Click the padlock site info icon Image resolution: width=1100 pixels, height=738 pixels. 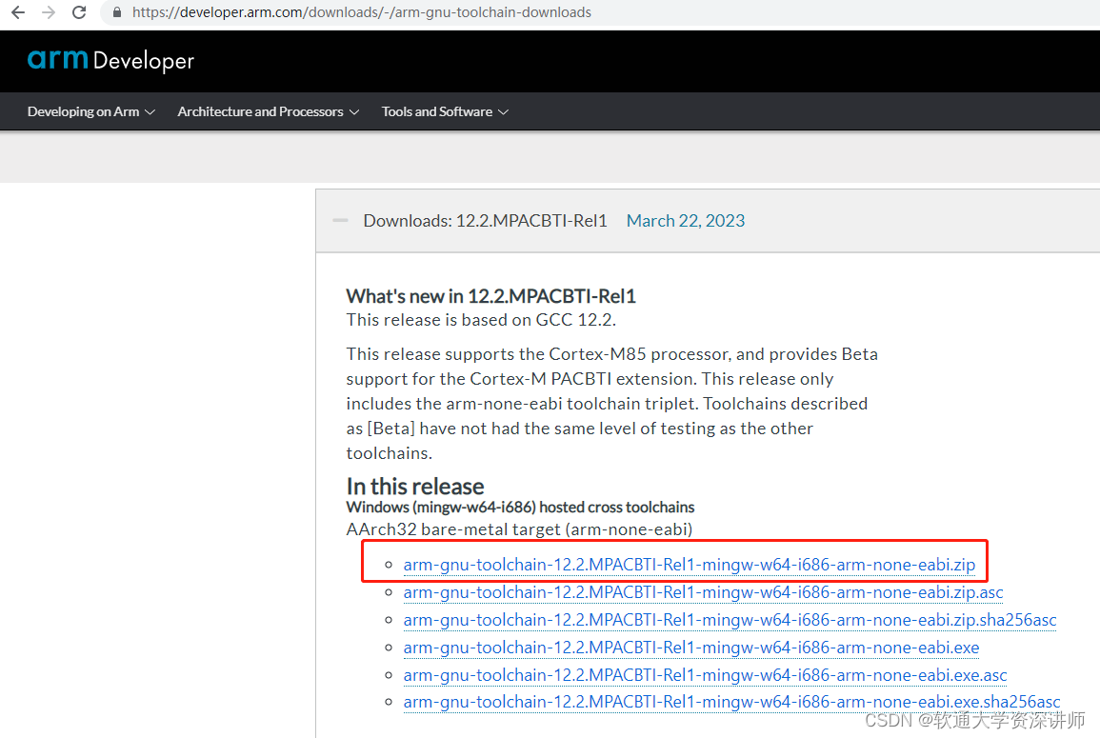[x=117, y=12]
